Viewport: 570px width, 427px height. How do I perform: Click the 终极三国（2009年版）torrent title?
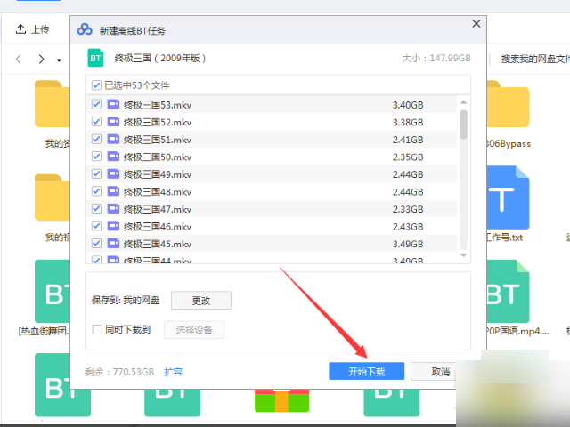pos(160,58)
